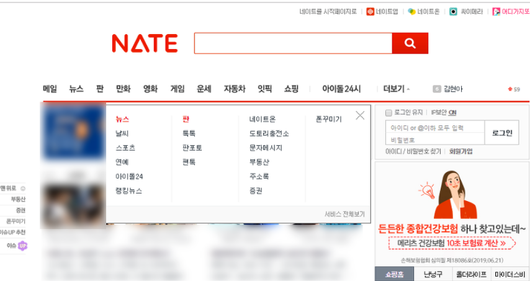Click 네이트를 시작페이지로 link
530x281 pixels.
tap(328, 12)
